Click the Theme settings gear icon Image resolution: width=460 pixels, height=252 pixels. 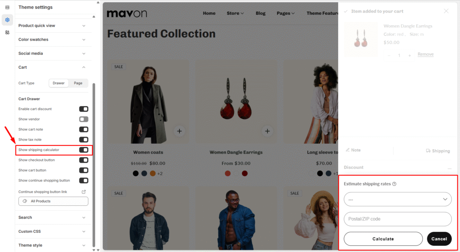click(x=7, y=20)
